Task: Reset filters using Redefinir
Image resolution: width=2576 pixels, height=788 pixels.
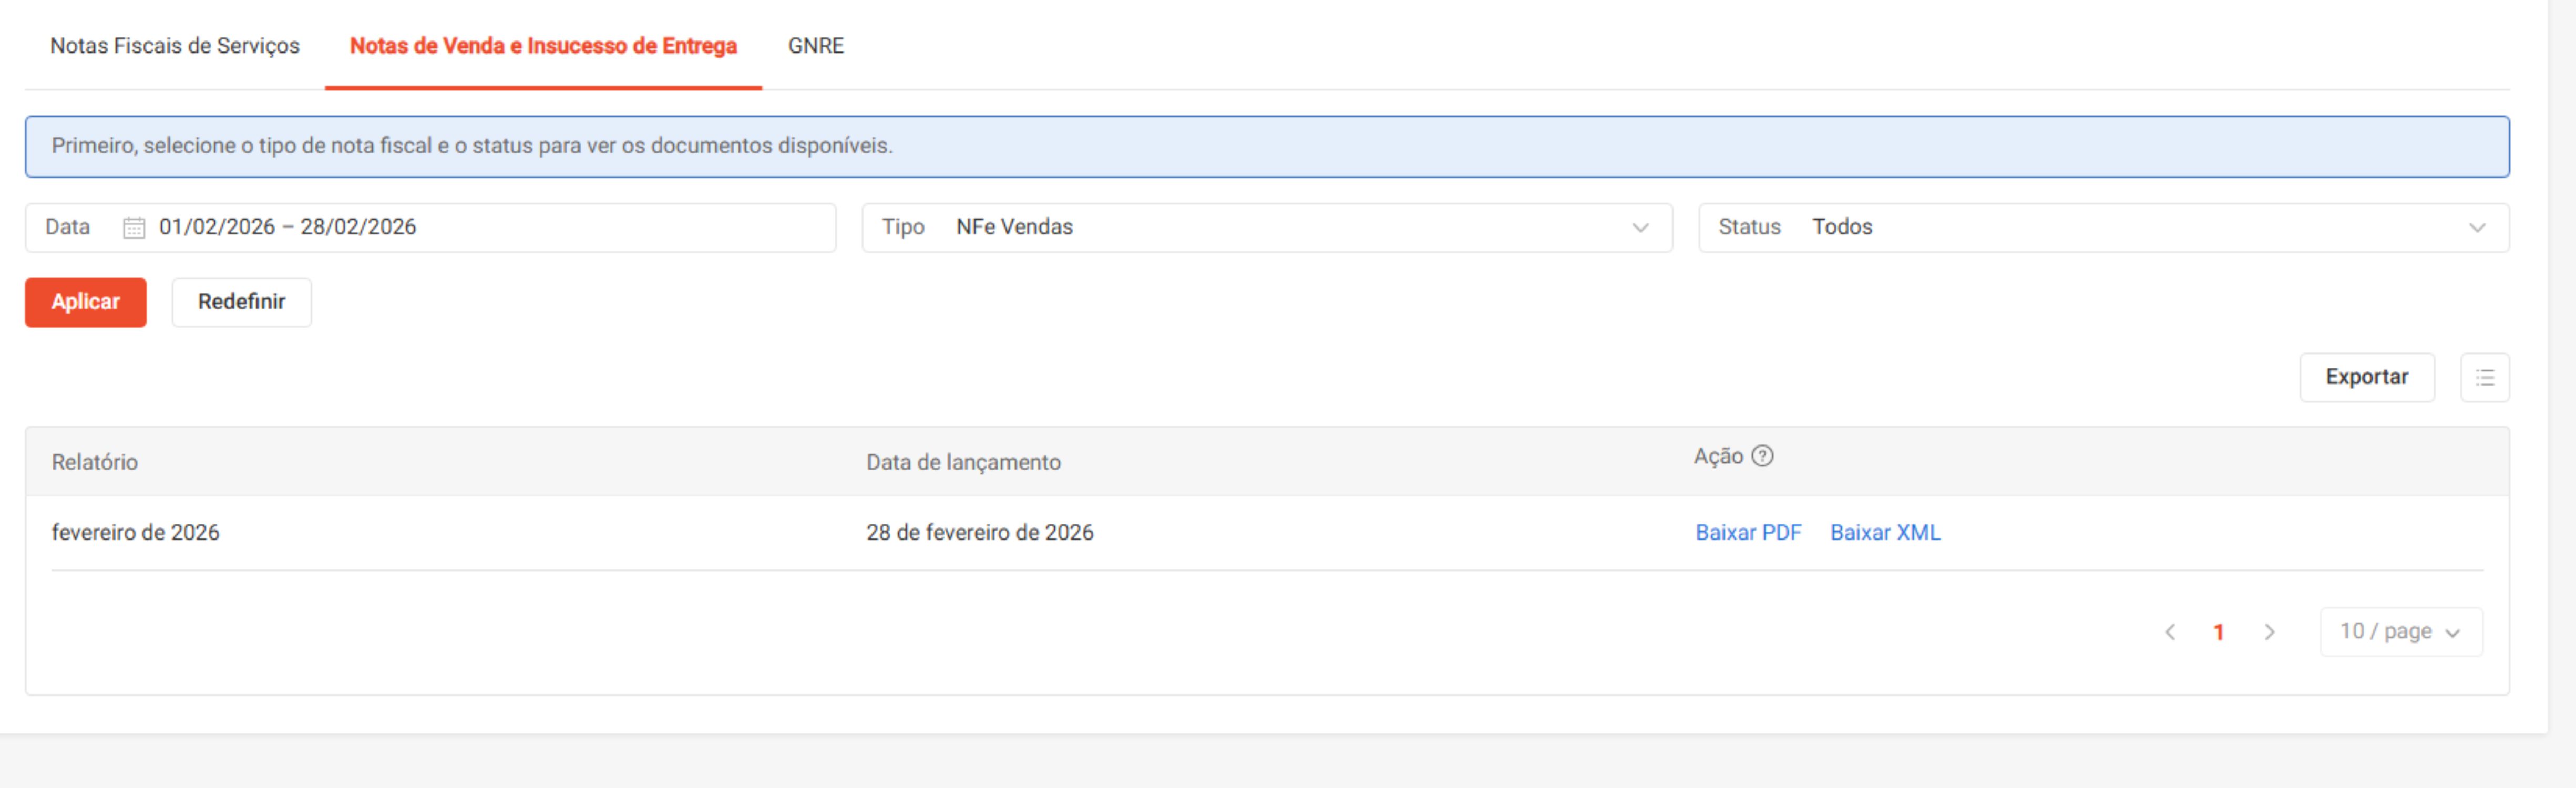Action: [241, 302]
